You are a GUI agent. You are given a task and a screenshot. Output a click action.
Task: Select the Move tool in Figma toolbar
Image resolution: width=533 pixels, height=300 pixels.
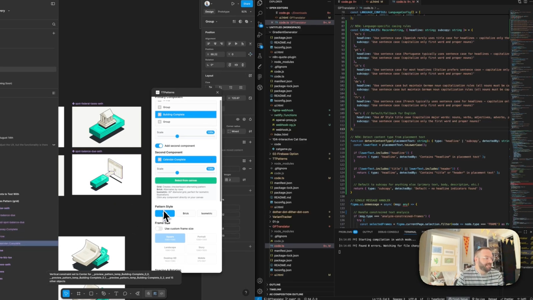click(x=66, y=293)
